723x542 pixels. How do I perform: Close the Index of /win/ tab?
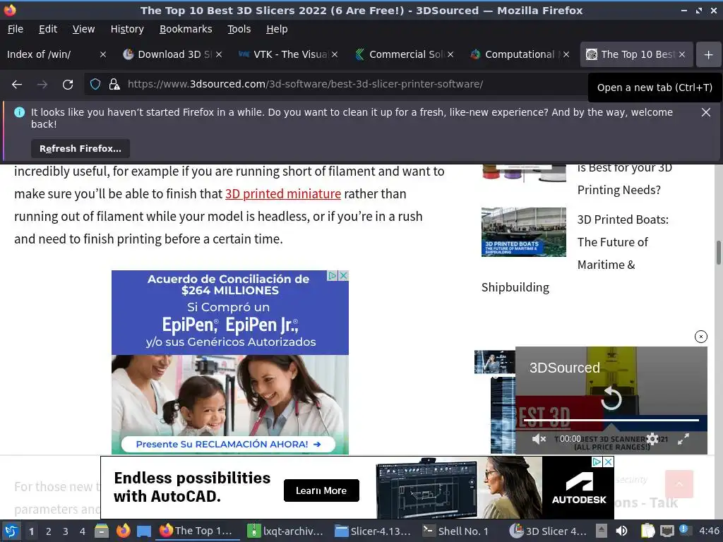point(103,54)
